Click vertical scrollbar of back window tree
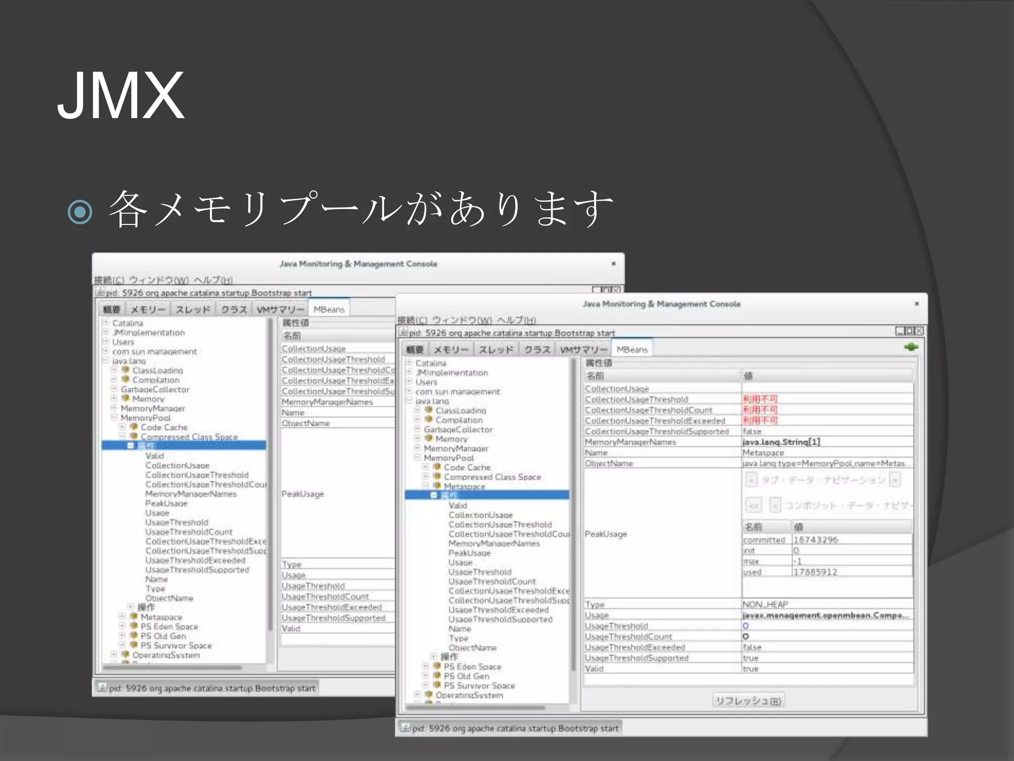 point(270,474)
